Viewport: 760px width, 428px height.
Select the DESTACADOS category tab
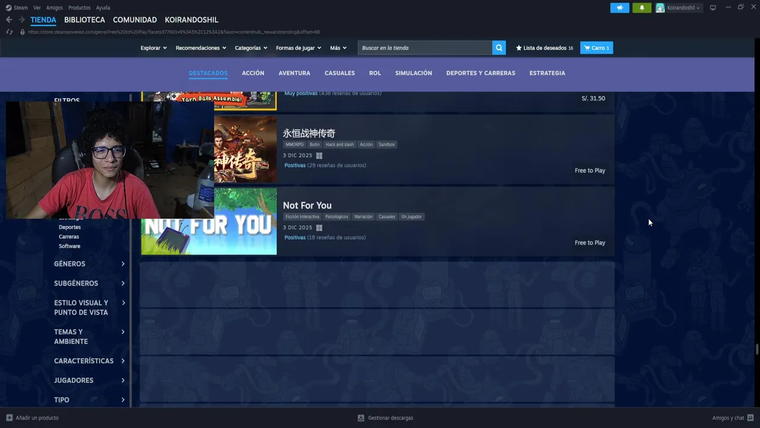[208, 73]
